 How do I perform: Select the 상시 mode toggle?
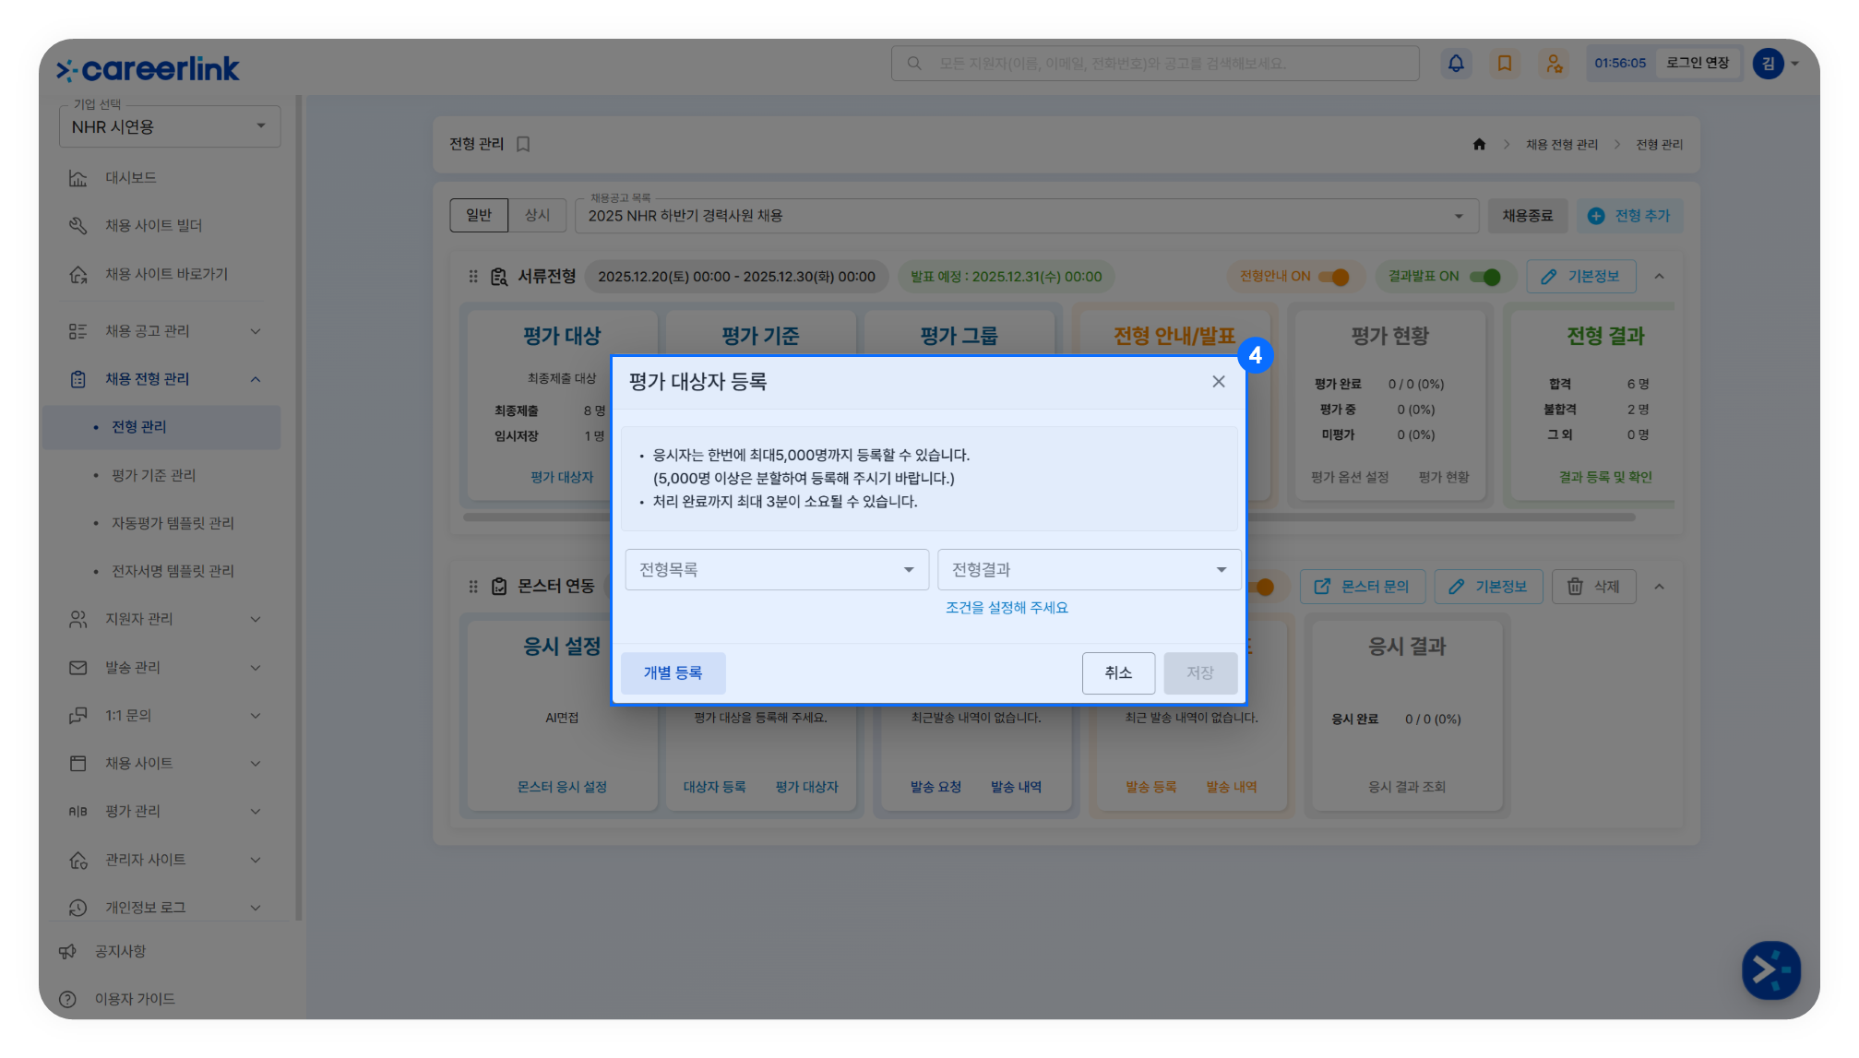(x=537, y=215)
